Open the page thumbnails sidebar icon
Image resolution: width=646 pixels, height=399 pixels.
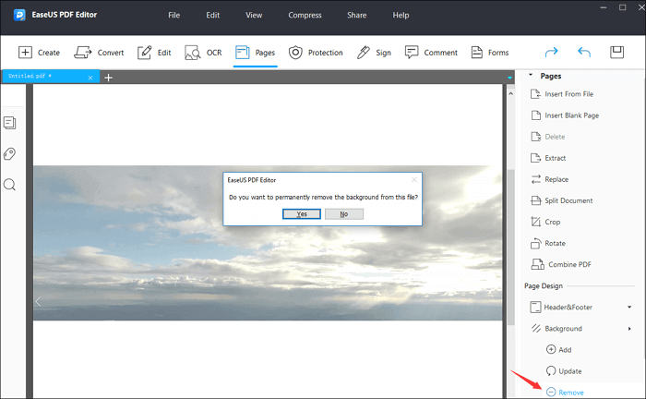[x=10, y=123]
